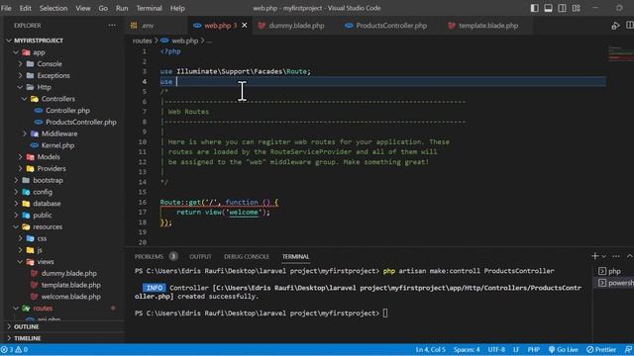Click the split editor icon
Viewport: 634px width, 356px height.
(x=630, y=26)
